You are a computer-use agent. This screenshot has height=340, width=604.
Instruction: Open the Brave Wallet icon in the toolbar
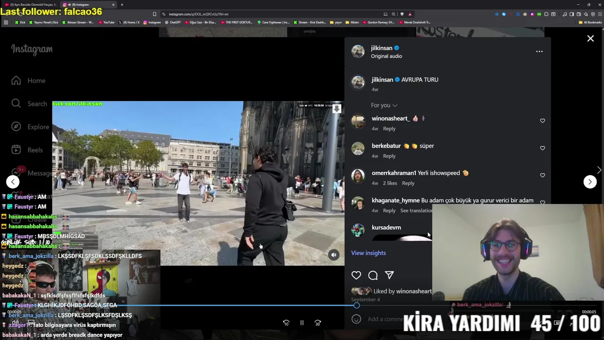579,14
